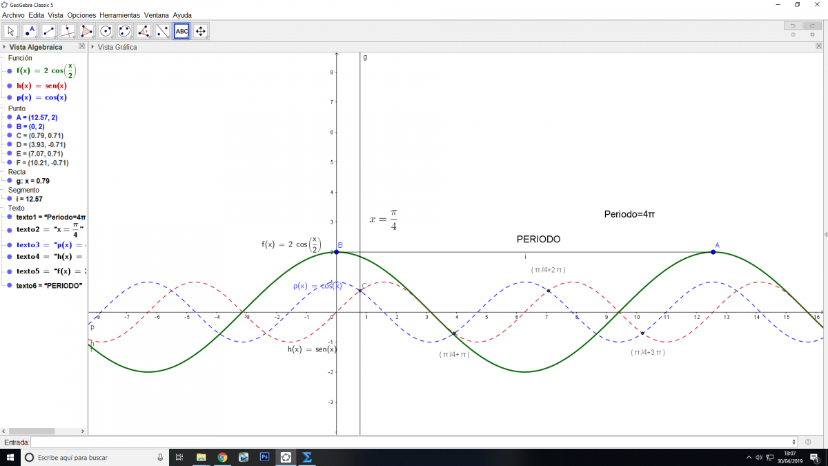Image resolution: width=828 pixels, height=466 pixels.
Task: Open the Opciones menu
Action: pos(81,14)
